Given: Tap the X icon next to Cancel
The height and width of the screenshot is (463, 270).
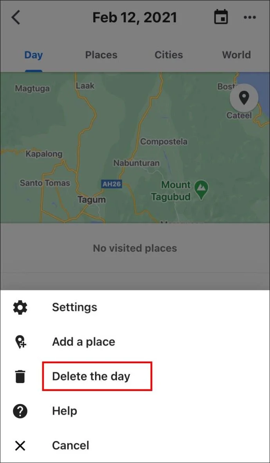Looking at the screenshot, I should (20, 445).
